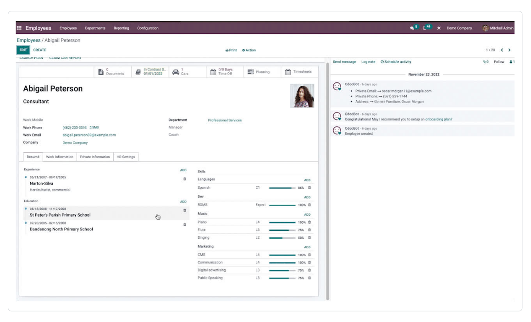Viewport: 531px width, 322px height.
Task: Follow this employee record
Action: (498, 61)
